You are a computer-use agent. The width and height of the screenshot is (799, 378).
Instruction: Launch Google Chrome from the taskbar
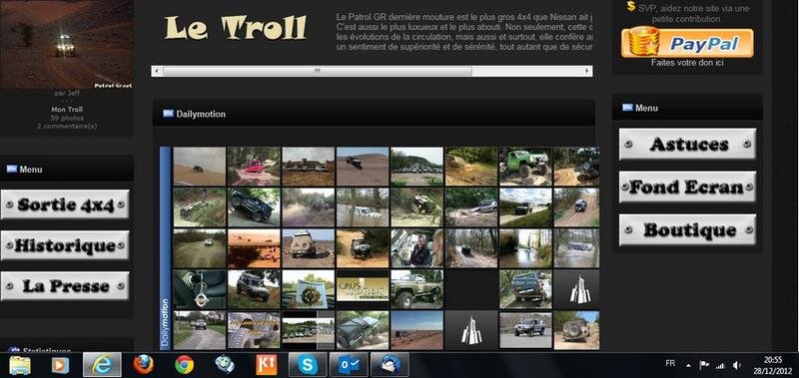pos(184,365)
